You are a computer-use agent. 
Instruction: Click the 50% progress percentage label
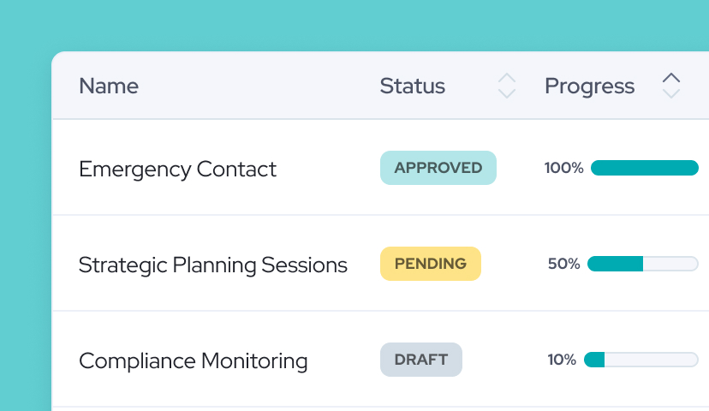click(x=564, y=264)
